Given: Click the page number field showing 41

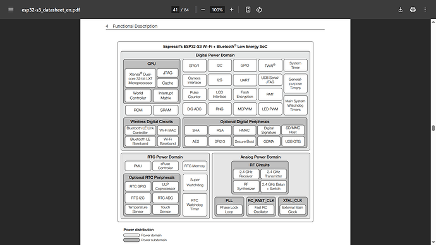Looking at the screenshot, I should coord(175,9).
